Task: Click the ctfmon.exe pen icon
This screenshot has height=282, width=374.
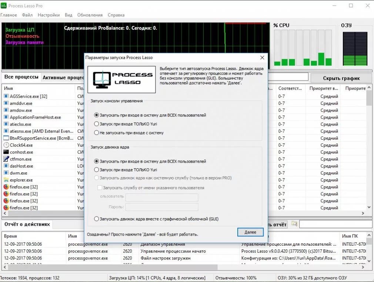Action: [6, 159]
